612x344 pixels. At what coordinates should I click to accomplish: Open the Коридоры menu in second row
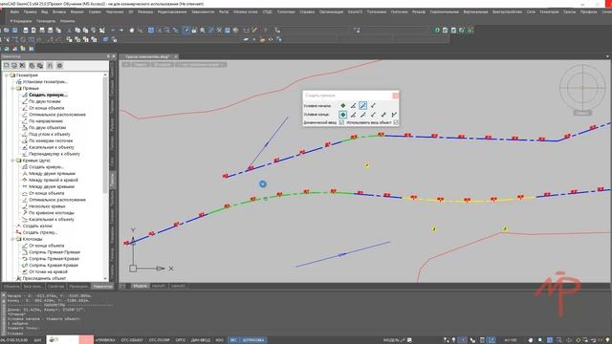(x=21, y=21)
